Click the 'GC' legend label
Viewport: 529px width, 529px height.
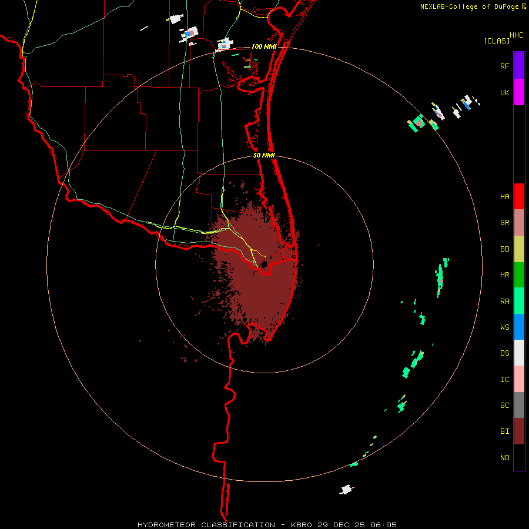(x=504, y=406)
